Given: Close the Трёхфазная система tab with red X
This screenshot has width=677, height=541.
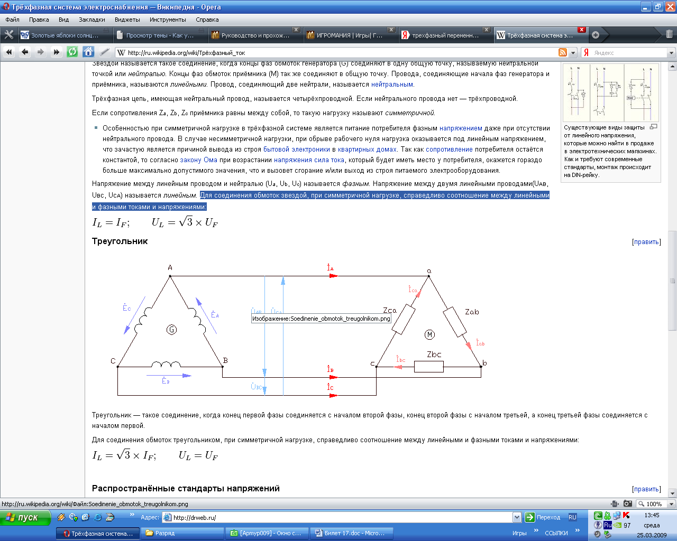Looking at the screenshot, I should 582,30.
